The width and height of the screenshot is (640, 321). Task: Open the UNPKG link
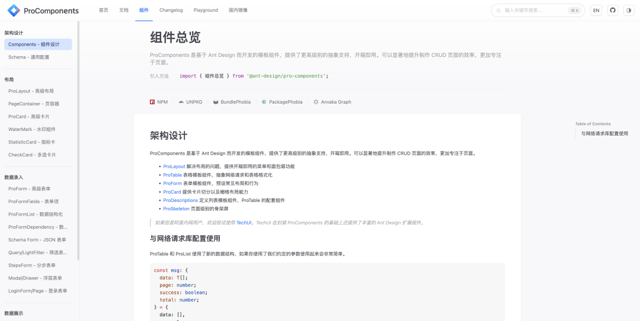(x=190, y=102)
